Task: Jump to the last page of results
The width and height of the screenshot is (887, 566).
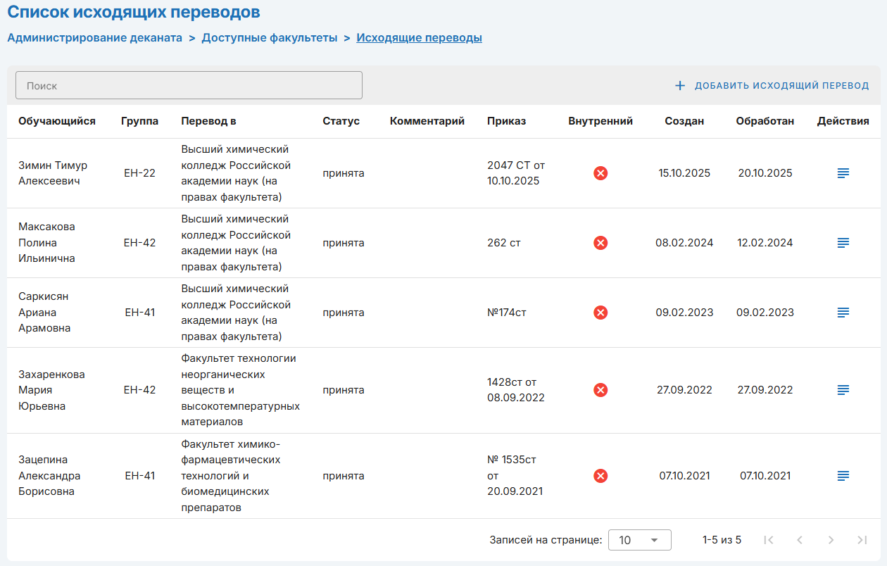Action: 862,540
